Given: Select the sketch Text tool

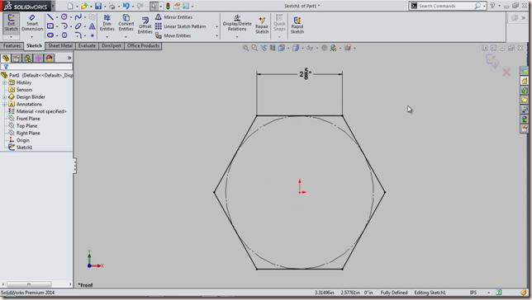Looking at the screenshot, I should click(x=92, y=26).
